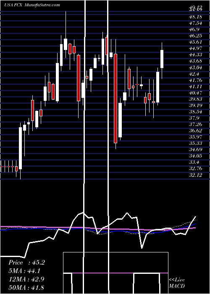
Task: Click the <<Live MACD label
Action: click(177, 283)
